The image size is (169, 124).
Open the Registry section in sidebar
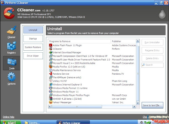(11, 48)
